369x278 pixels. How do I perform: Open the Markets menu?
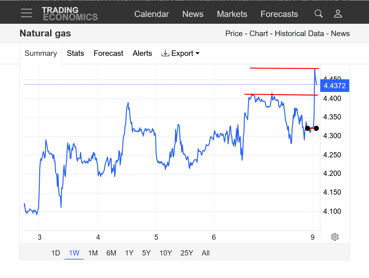[232, 14]
